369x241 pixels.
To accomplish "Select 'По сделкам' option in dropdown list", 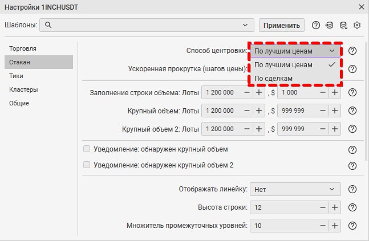I will [x=274, y=79].
